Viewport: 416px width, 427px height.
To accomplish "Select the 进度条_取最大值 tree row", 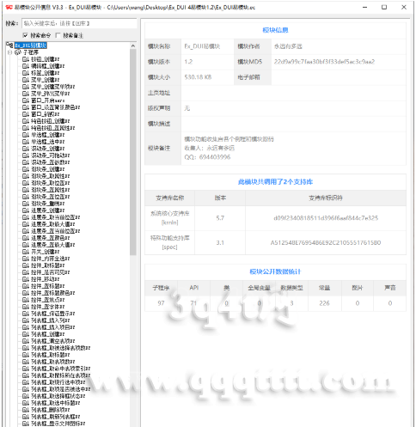I will (52, 224).
